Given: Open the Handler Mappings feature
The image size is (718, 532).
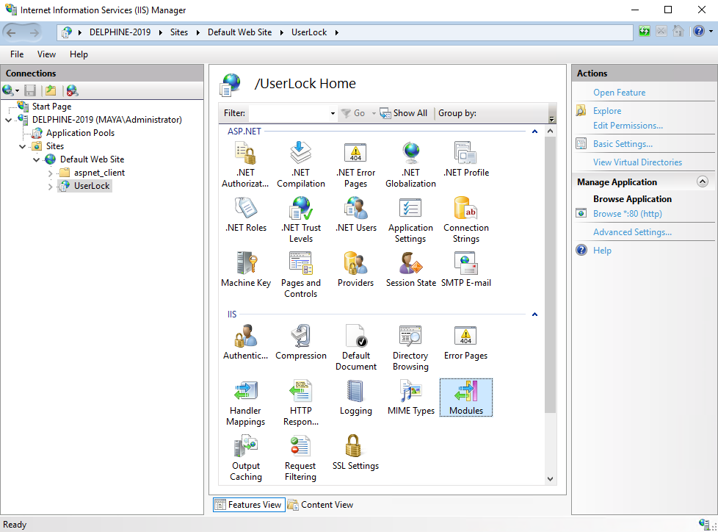Looking at the screenshot, I should [x=246, y=392].
